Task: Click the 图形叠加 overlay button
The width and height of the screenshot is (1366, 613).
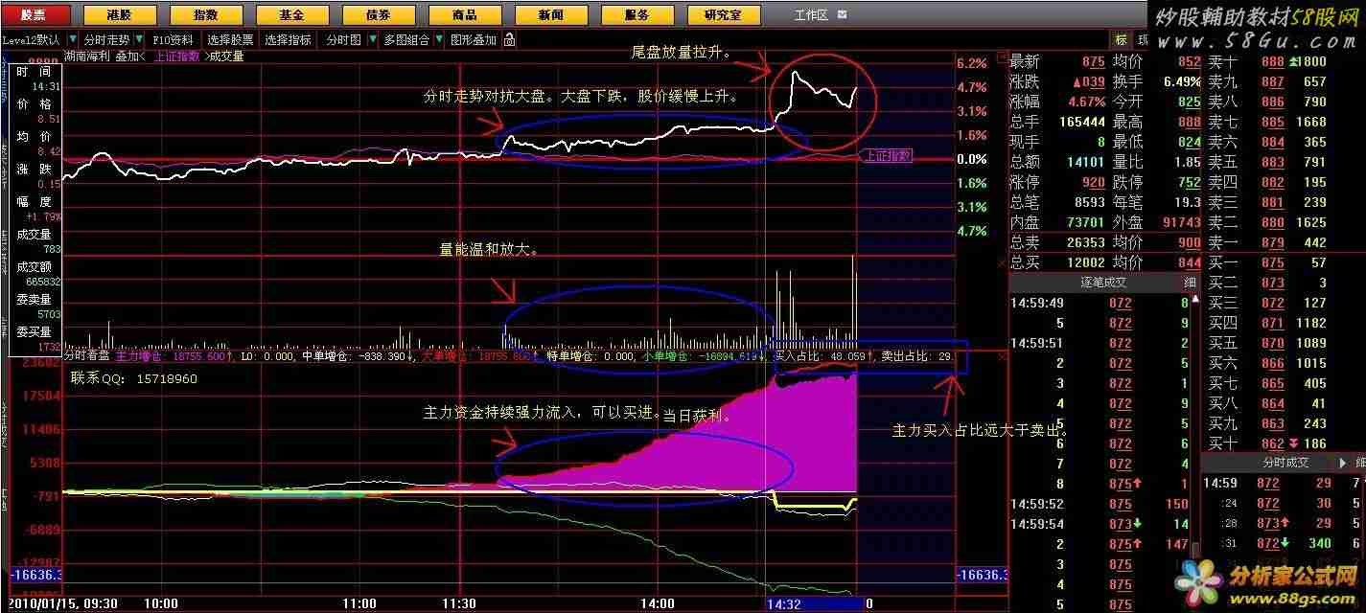Action: coord(474,40)
